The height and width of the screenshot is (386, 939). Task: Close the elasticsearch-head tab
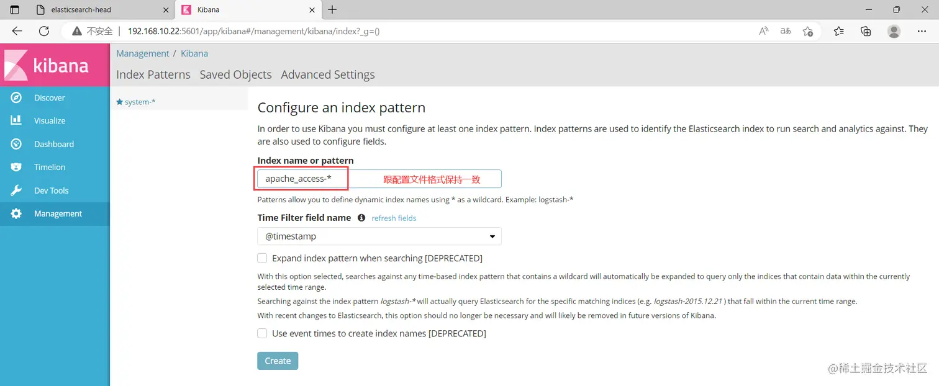pos(165,10)
